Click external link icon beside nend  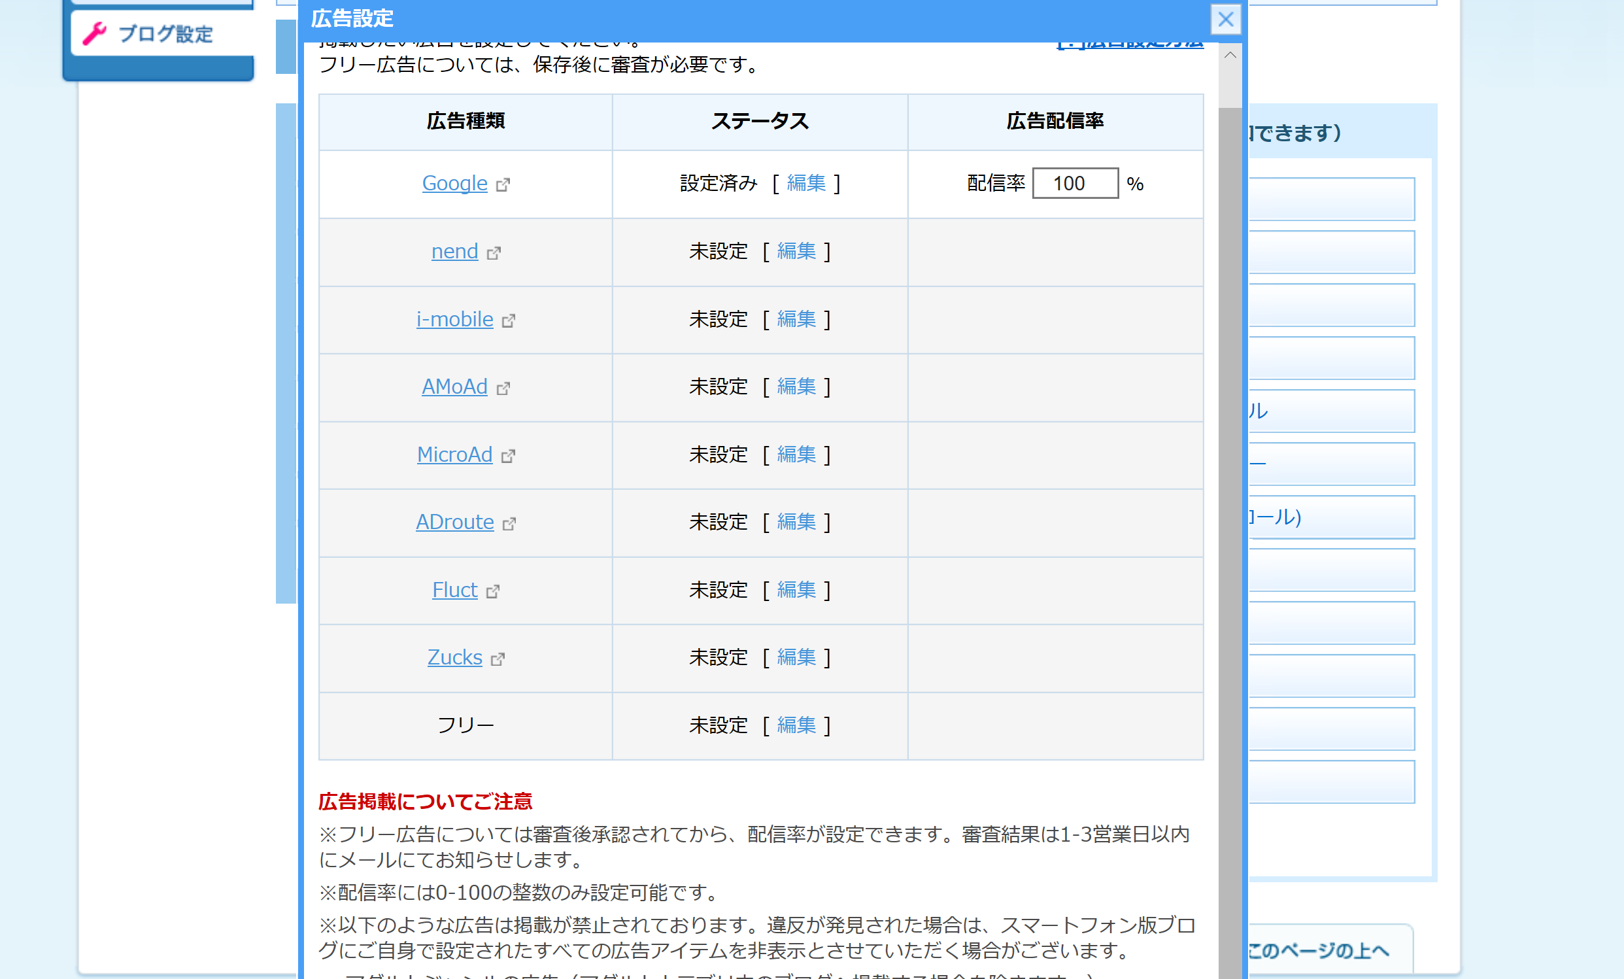click(x=494, y=252)
